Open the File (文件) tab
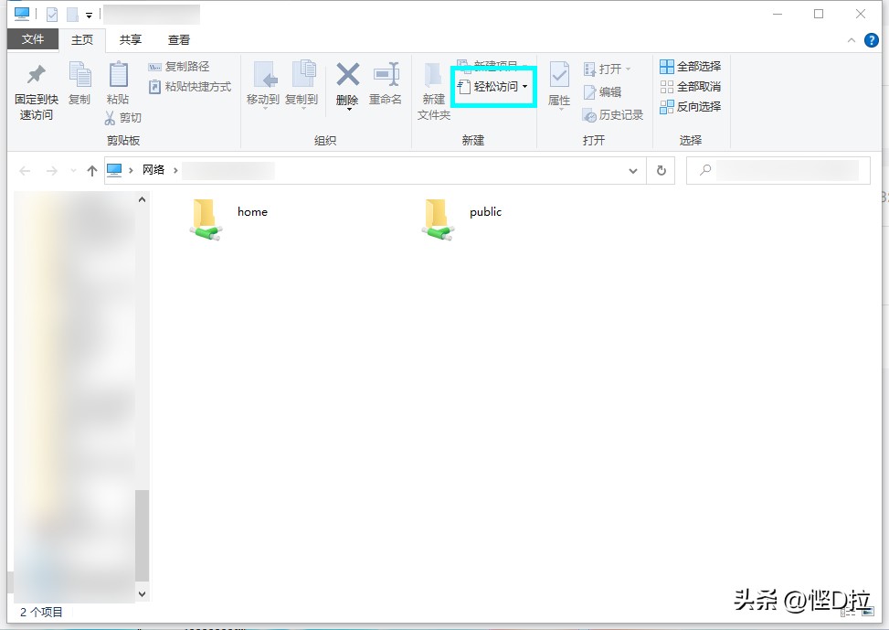The image size is (889, 630). coord(33,39)
